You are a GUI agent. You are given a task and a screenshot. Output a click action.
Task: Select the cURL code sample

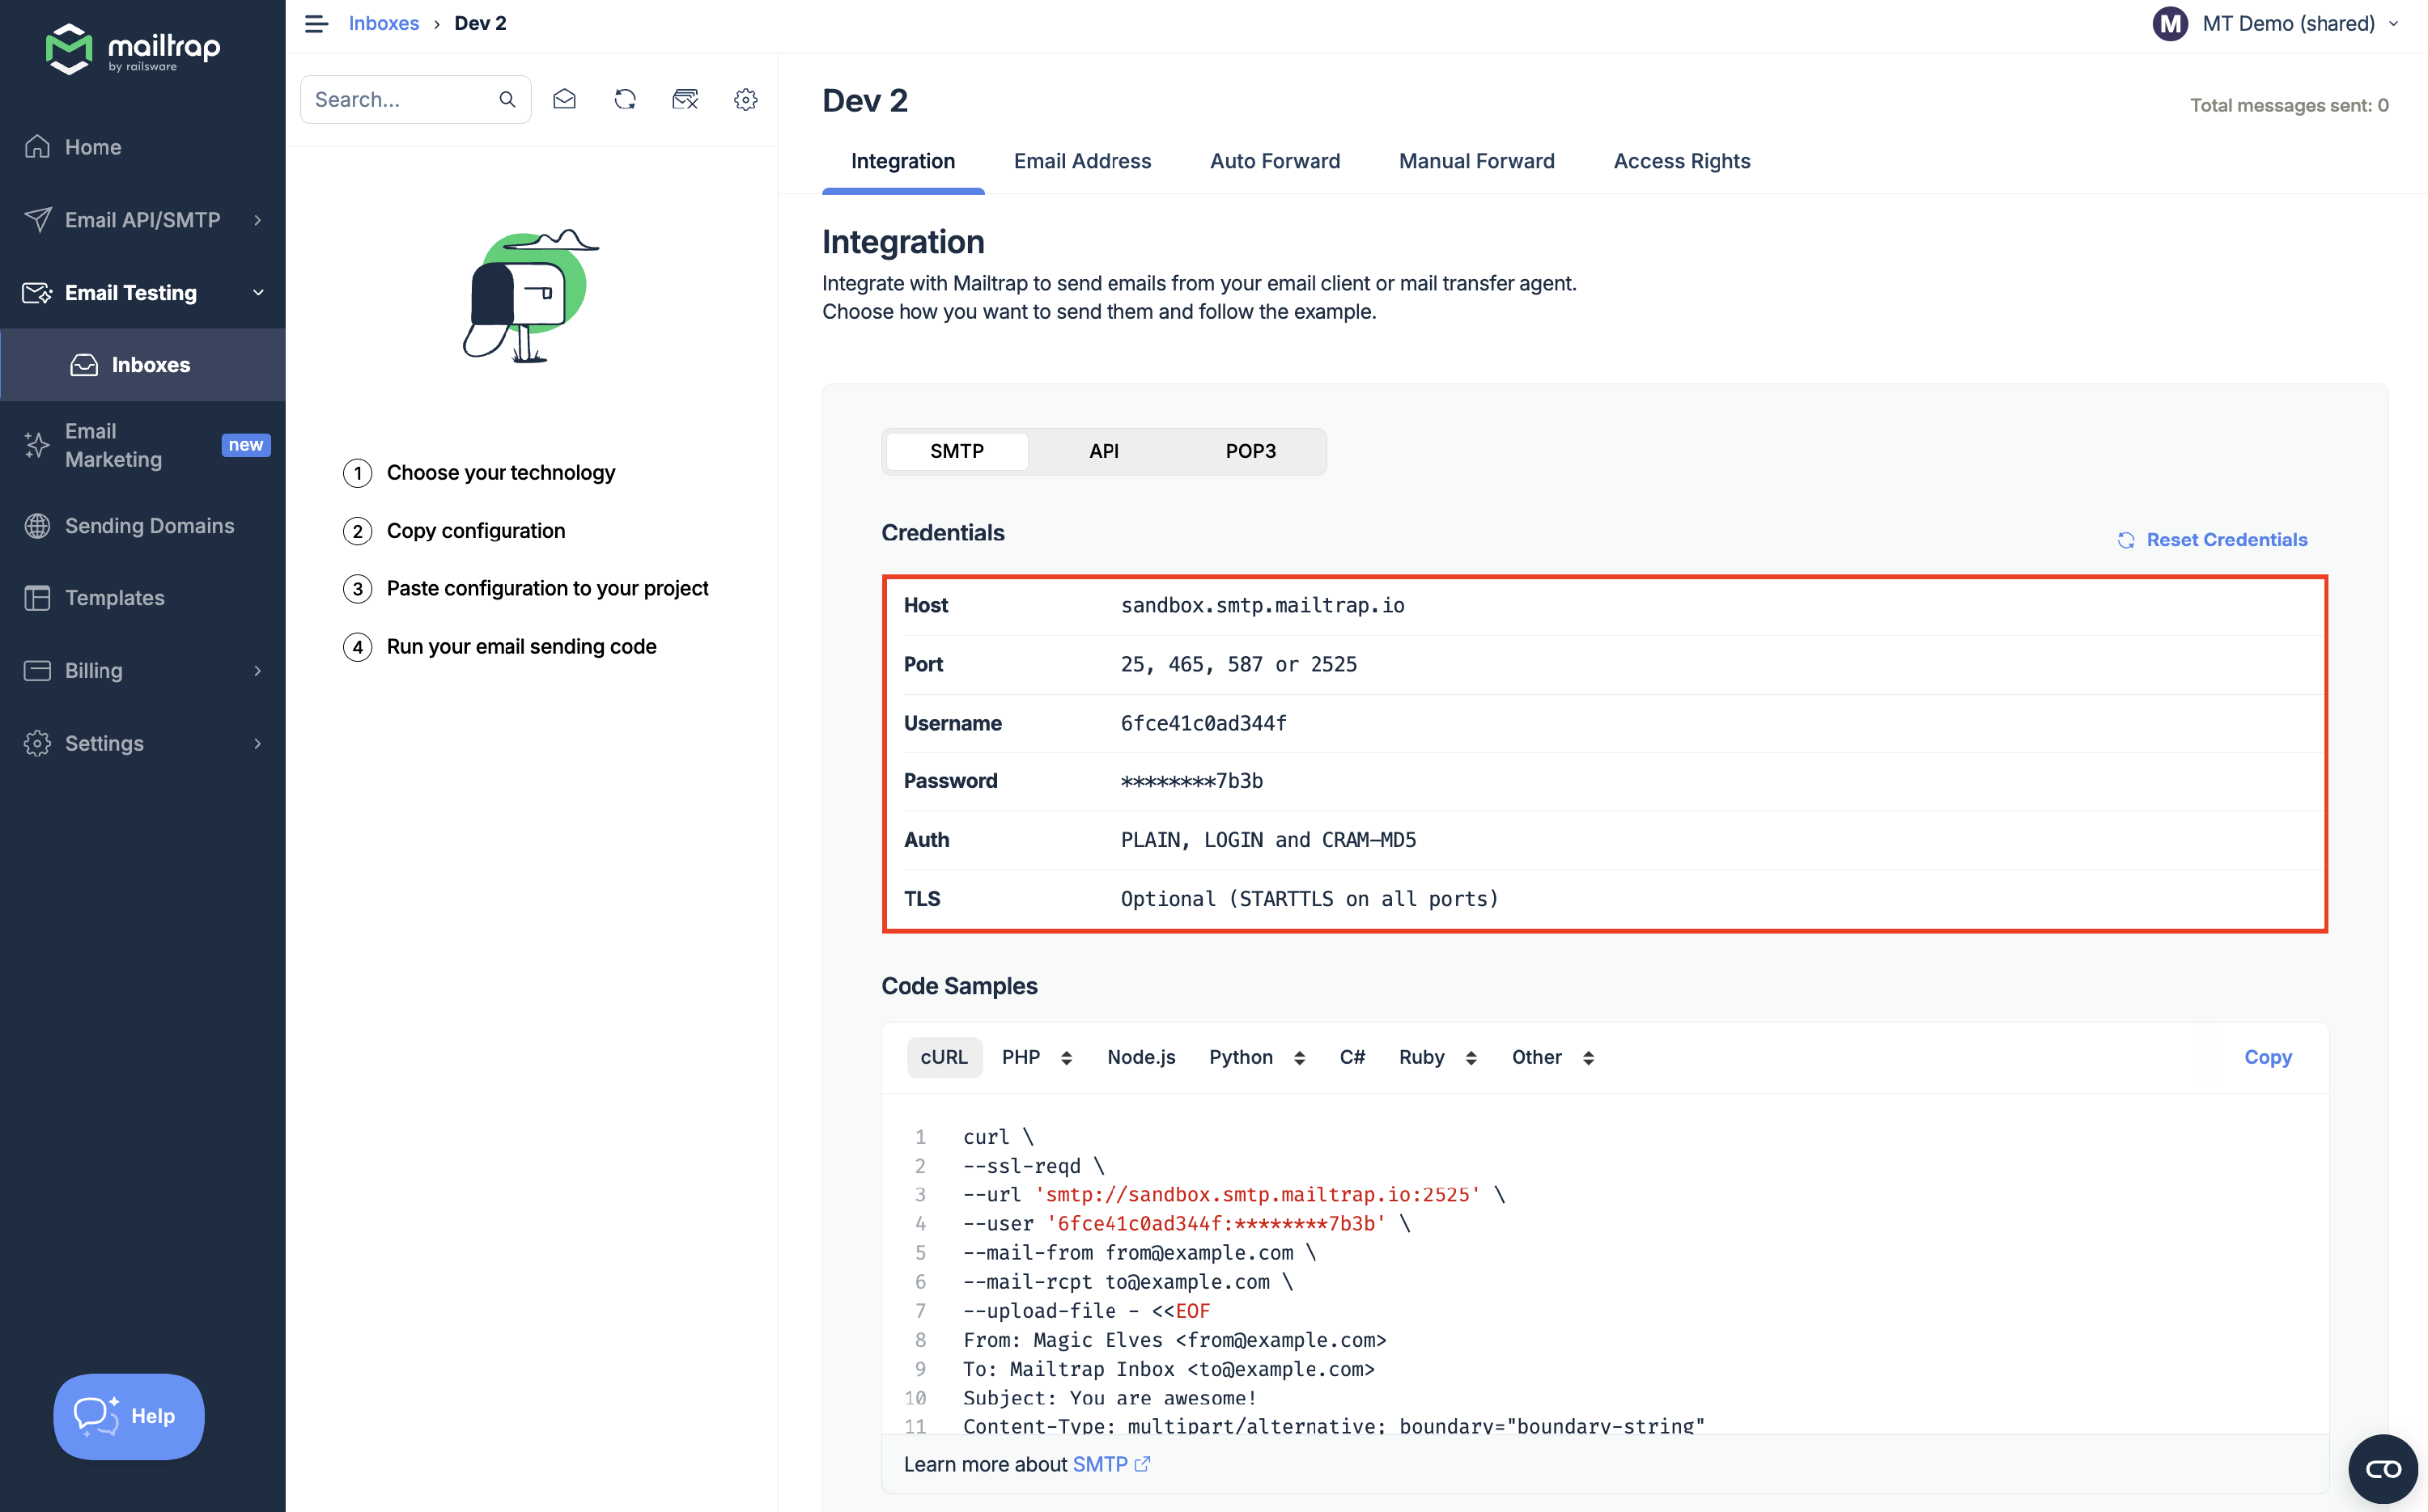point(944,1057)
